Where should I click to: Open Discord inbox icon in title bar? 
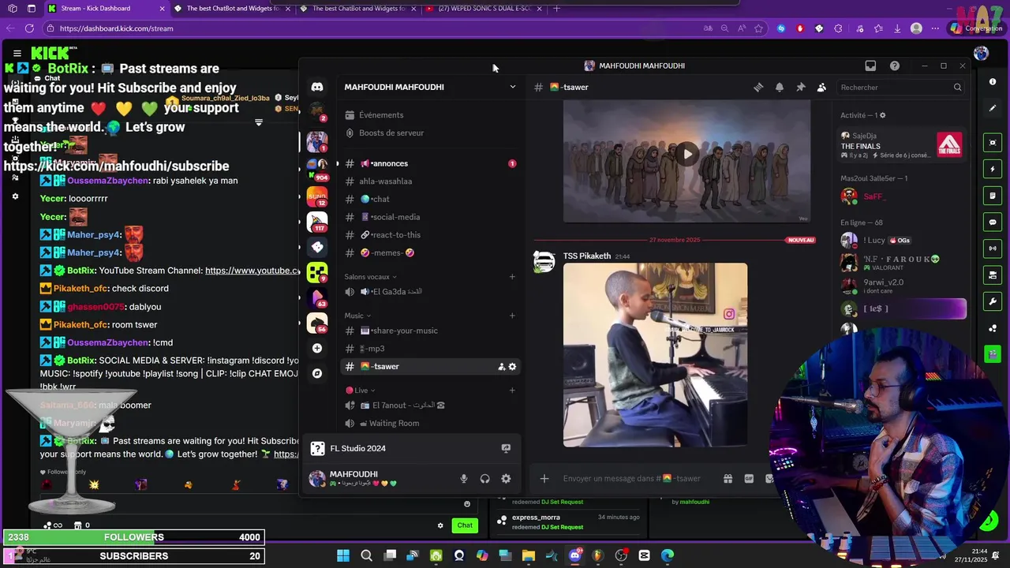[x=870, y=65]
